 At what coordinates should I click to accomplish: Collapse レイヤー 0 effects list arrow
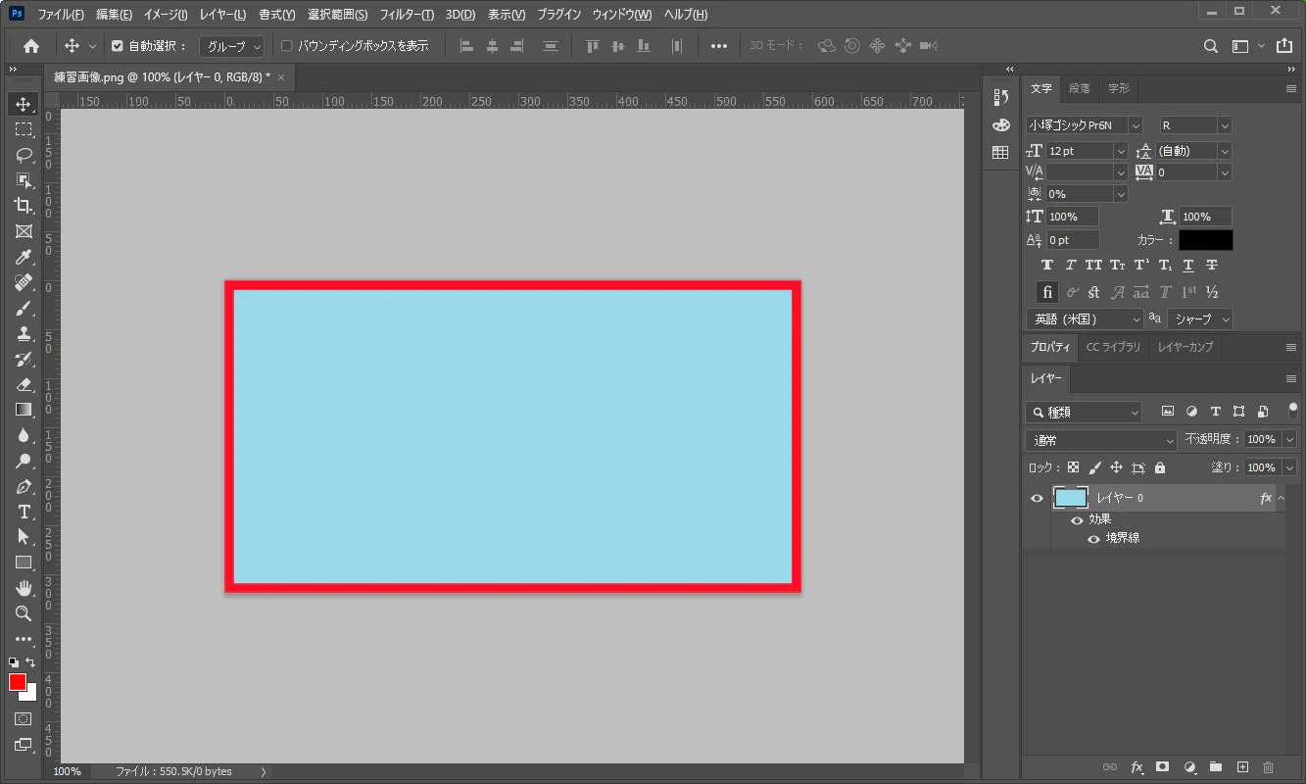1282,498
